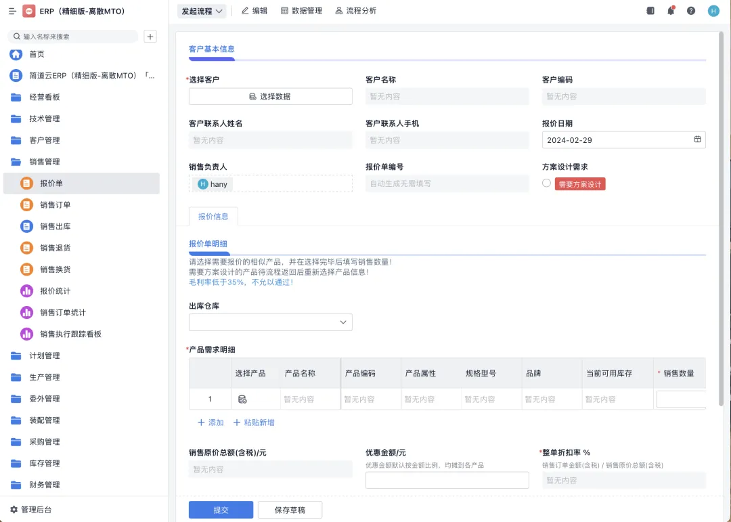Click the blue 提交 button
Screen dimensions: 731x522
click(x=221, y=510)
